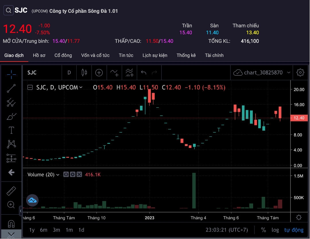Viewport: 310px width, 239px height.
Task: Click the tallest volume bar near Tháng 4
Action: pos(194,190)
